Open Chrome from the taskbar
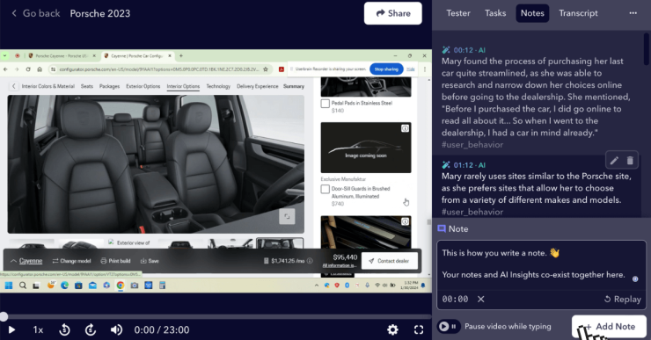 coord(121,286)
